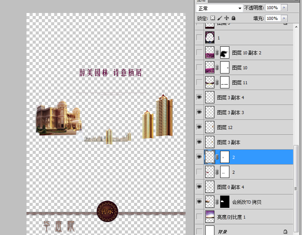The height and width of the screenshot is (235, 302).
Task: Click the 传承 round emblem on canvas
Action: click(x=107, y=211)
